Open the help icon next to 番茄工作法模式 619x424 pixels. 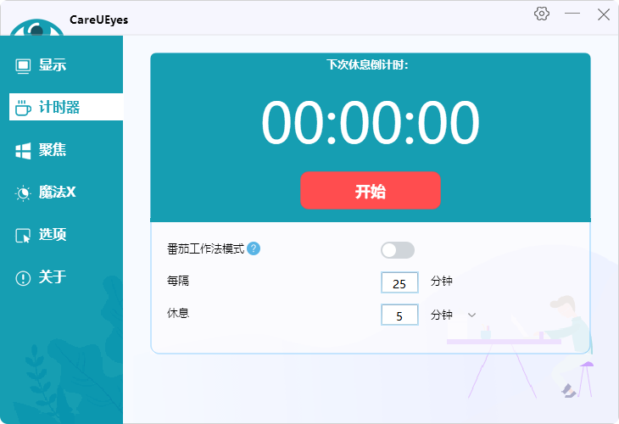pyautogui.click(x=254, y=248)
